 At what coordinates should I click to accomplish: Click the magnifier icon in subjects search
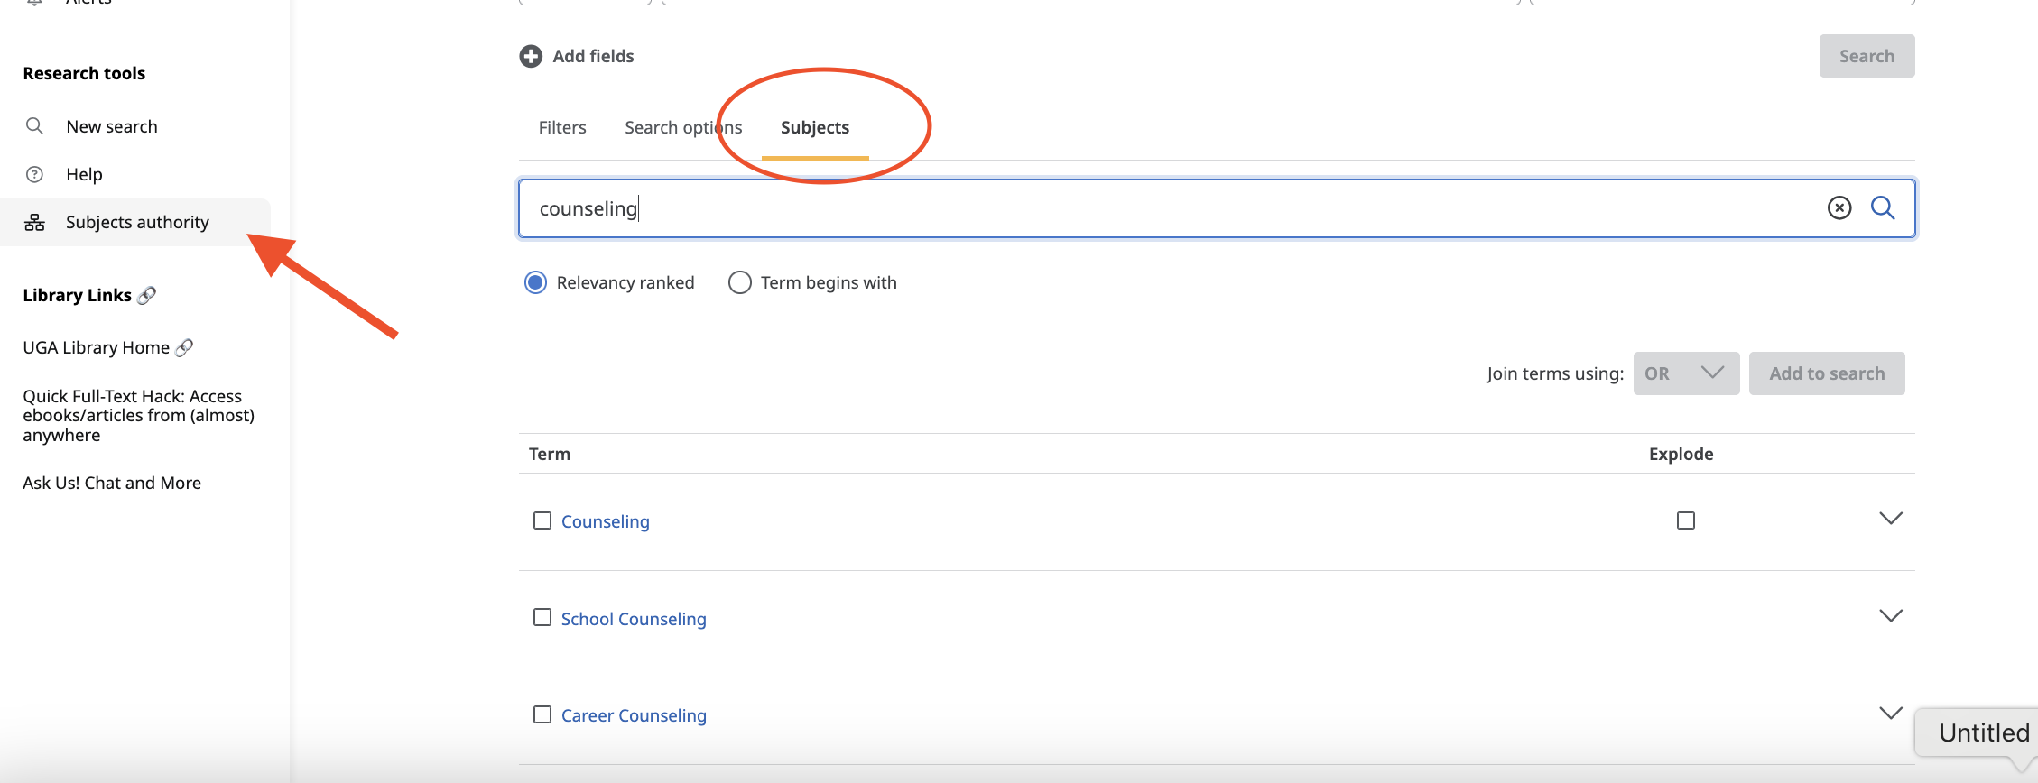(1883, 208)
